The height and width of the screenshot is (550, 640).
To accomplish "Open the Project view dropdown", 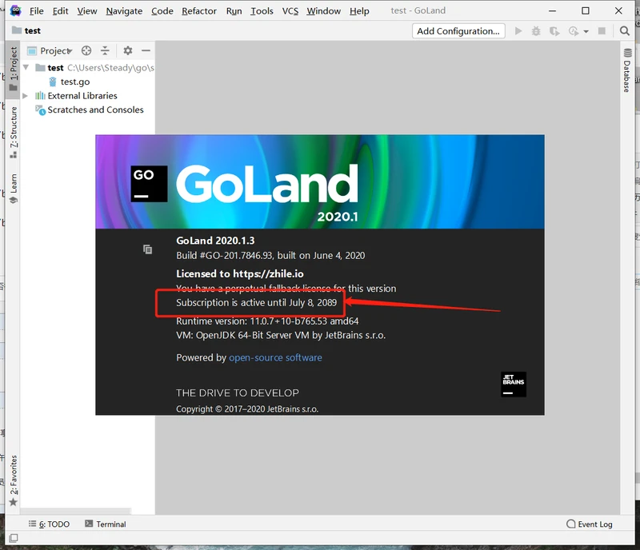I will click(54, 50).
